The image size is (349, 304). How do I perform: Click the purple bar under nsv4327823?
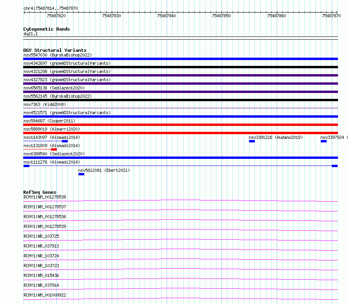[180, 84]
